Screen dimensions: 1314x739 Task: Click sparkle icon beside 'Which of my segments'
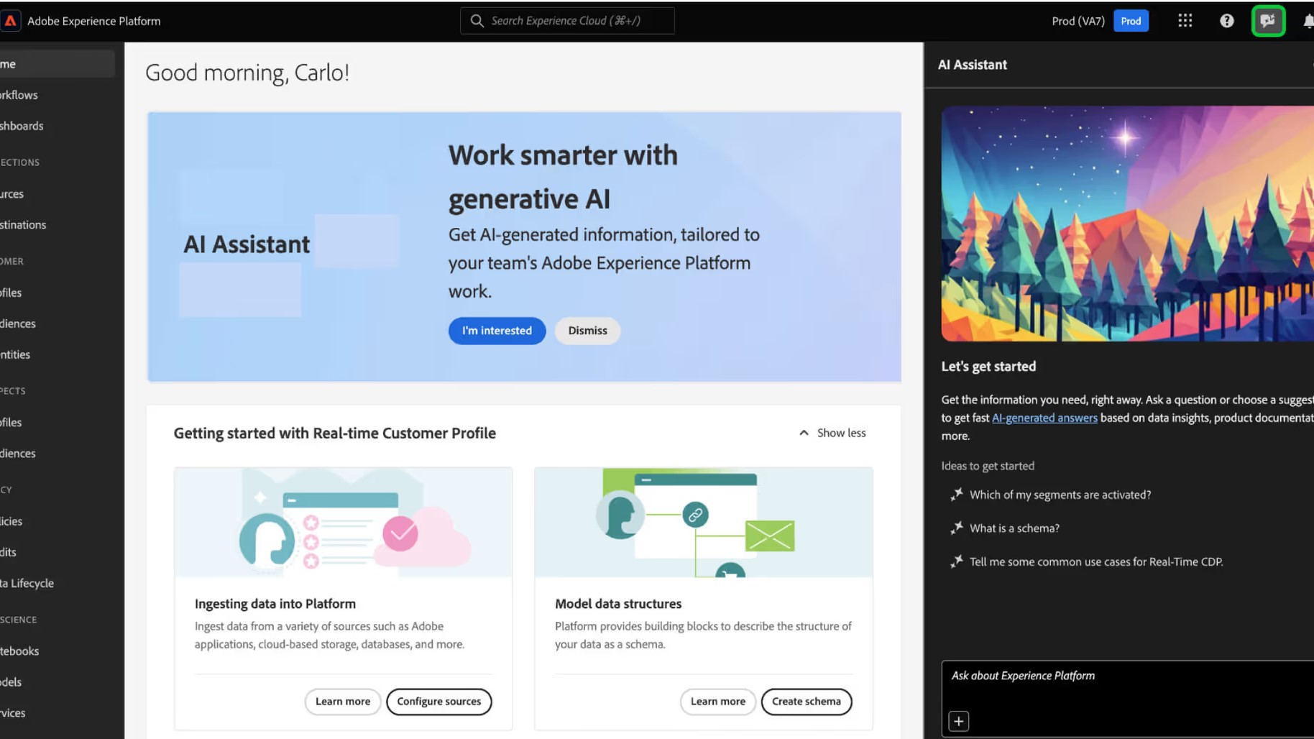point(957,495)
